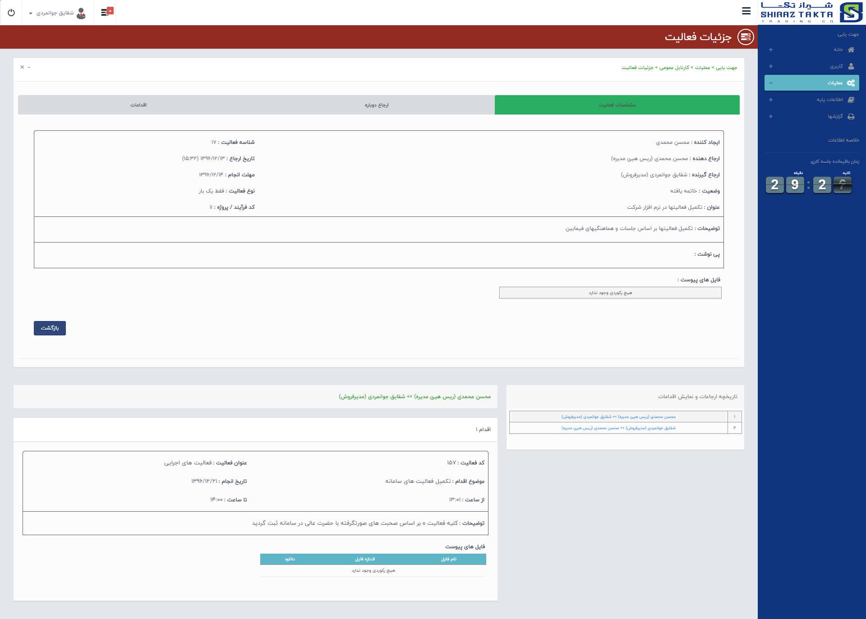This screenshot has width=866, height=619.
Task: Click the مهلت انجام date value
Action: (x=211, y=175)
